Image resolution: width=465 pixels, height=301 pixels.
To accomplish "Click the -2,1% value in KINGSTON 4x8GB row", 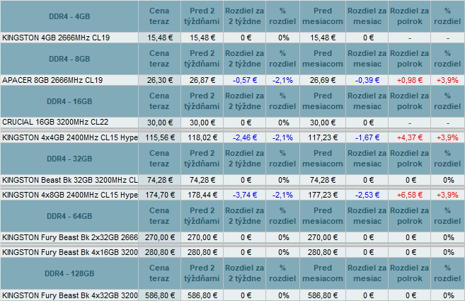I will click(282, 195).
